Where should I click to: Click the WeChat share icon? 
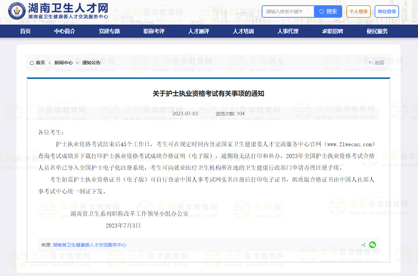[372, 245]
